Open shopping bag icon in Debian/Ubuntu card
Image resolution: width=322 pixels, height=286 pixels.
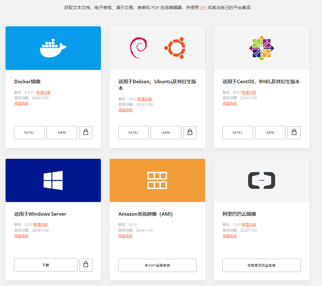(x=190, y=132)
